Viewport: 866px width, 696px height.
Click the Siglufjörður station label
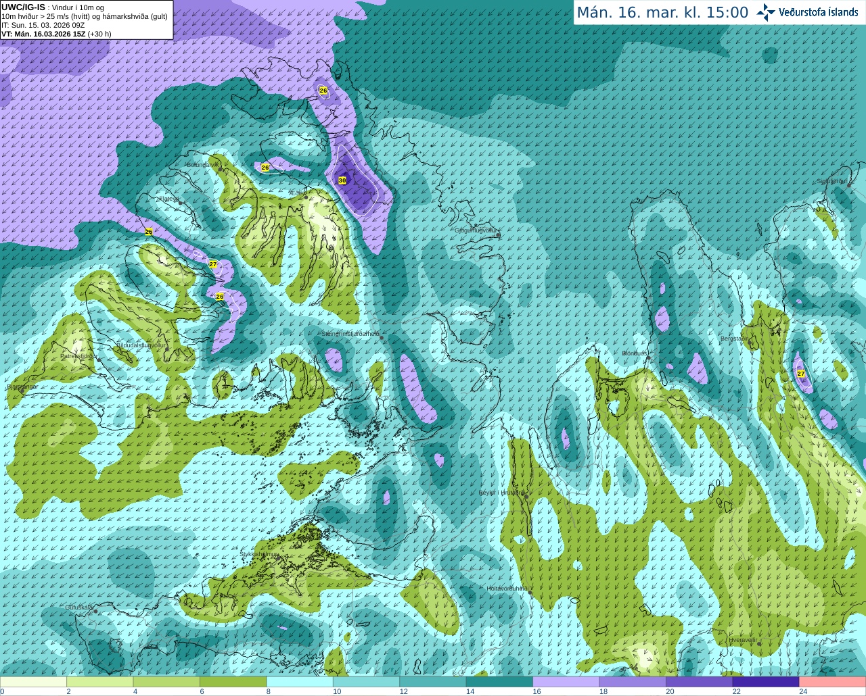click(x=831, y=181)
